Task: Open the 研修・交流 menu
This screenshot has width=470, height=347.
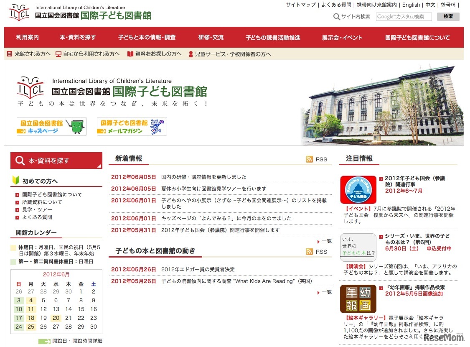Action: 211,38
